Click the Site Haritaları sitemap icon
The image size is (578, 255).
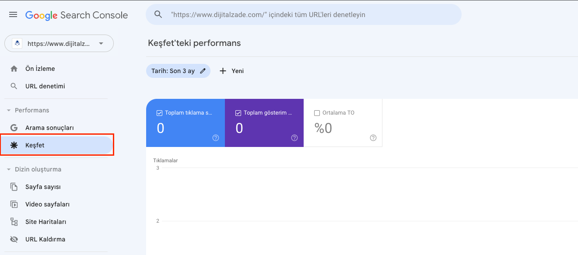[x=14, y=222]
